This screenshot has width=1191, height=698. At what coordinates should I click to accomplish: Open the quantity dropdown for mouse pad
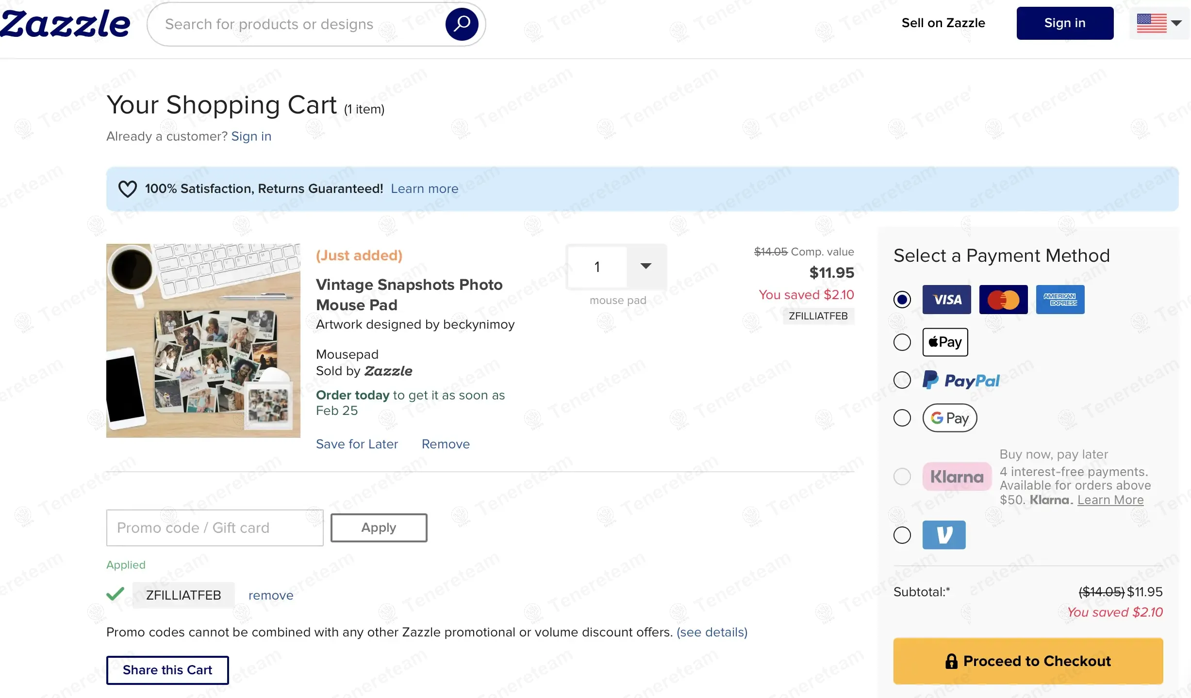(x=645, y=266)
